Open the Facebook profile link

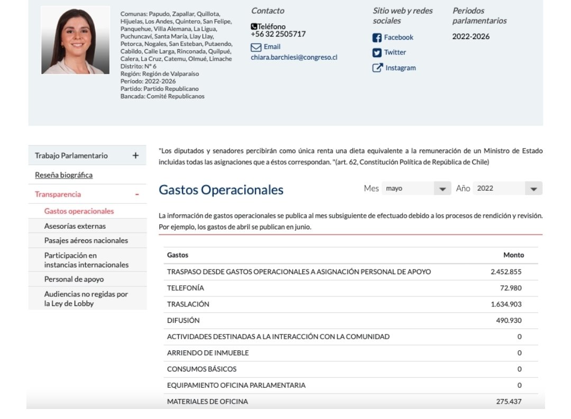click(x=399, y=37)
